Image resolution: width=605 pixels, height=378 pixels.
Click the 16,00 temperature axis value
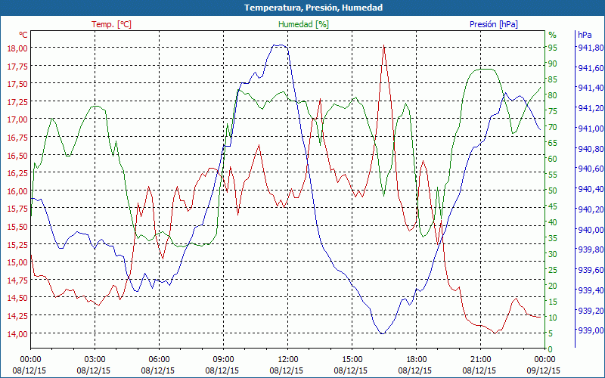pos(17,191)
